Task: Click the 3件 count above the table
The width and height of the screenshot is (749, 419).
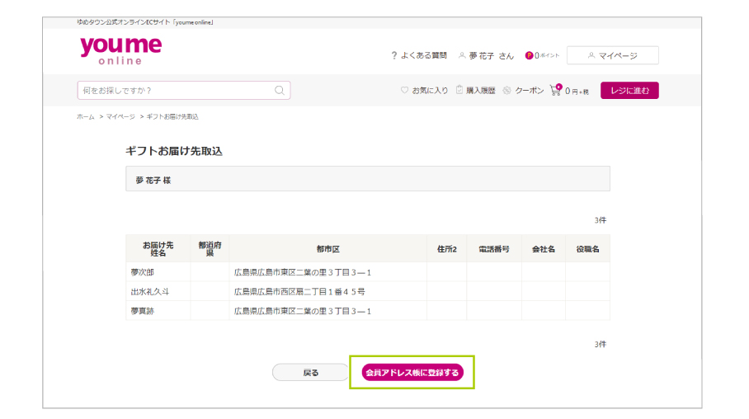Action: click(x=600, y=220)
